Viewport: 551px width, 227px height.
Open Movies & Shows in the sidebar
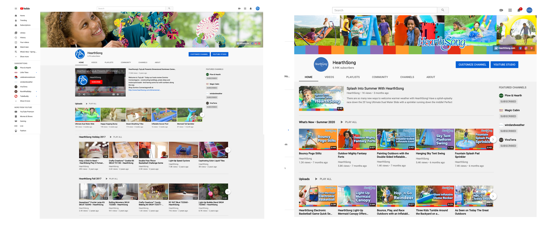pyautogui.click(x=26, y=116)
